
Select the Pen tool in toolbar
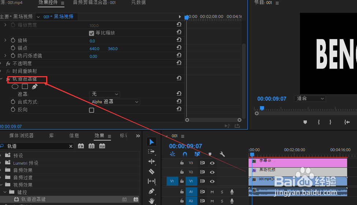[152, 191]
